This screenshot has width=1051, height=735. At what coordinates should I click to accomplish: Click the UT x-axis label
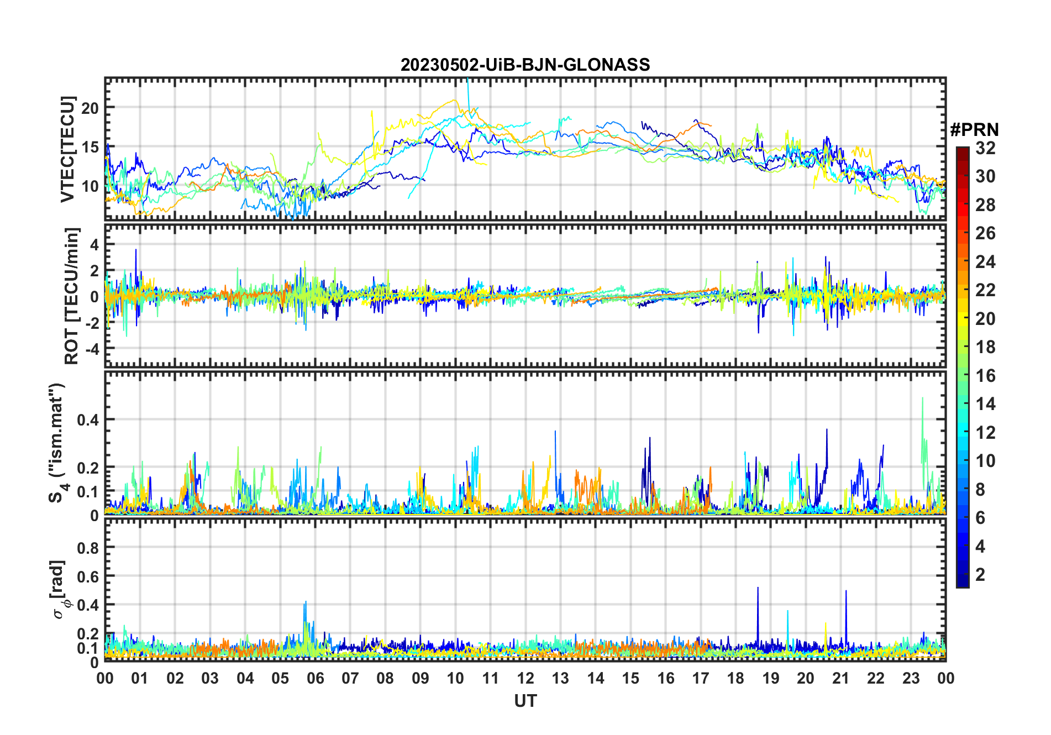(x=525, y=701)
